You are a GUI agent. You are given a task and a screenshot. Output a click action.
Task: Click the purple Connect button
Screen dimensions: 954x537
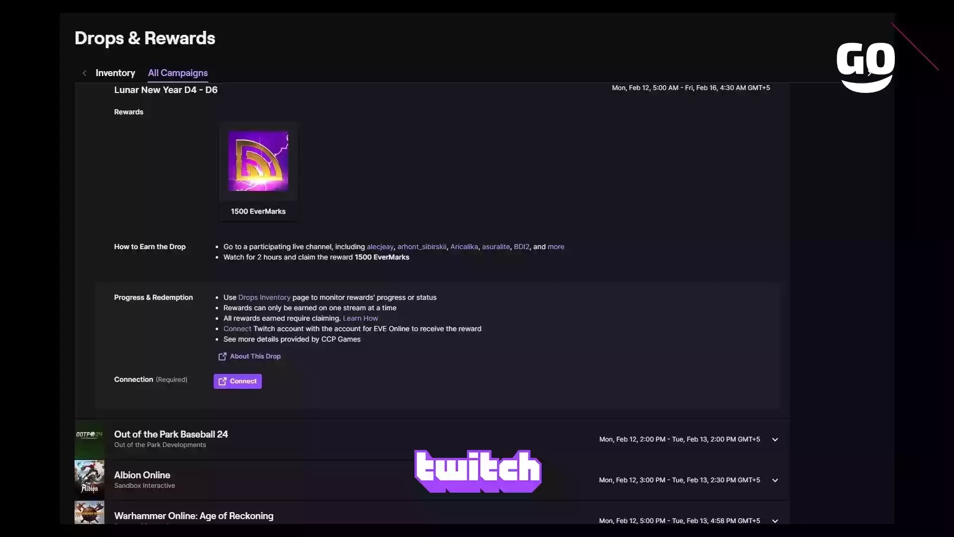238,381
